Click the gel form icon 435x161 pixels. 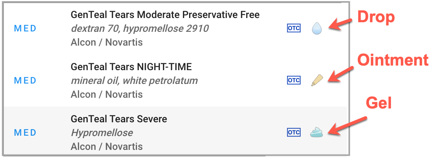317,132
